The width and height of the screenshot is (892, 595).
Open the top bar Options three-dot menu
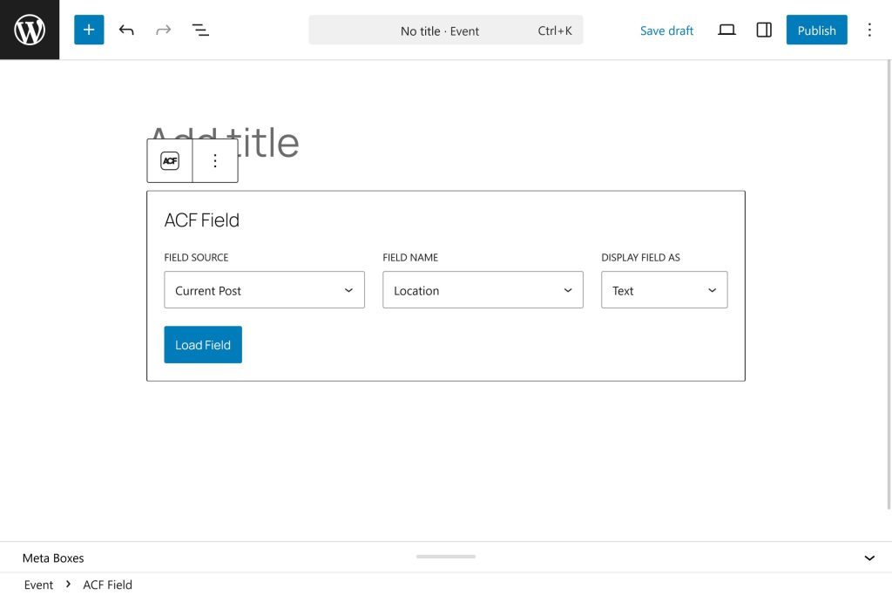pyautogui.click(x=868, y=30)
